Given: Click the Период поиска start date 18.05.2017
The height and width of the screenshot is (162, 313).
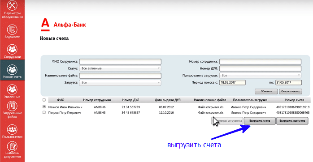Looking at the screenshot, I should pyautogui.click(x=232, y=82).
